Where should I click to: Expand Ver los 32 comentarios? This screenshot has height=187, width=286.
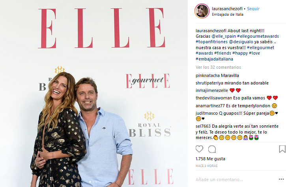coord(218,67)
